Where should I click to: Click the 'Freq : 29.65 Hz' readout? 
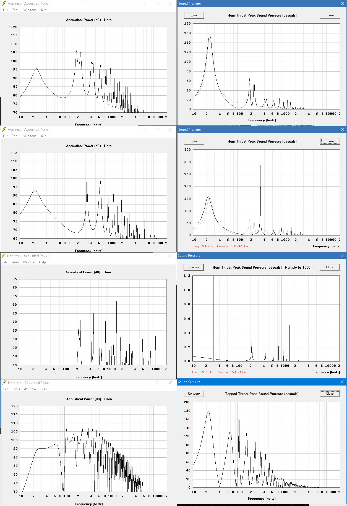coord(202,372)
